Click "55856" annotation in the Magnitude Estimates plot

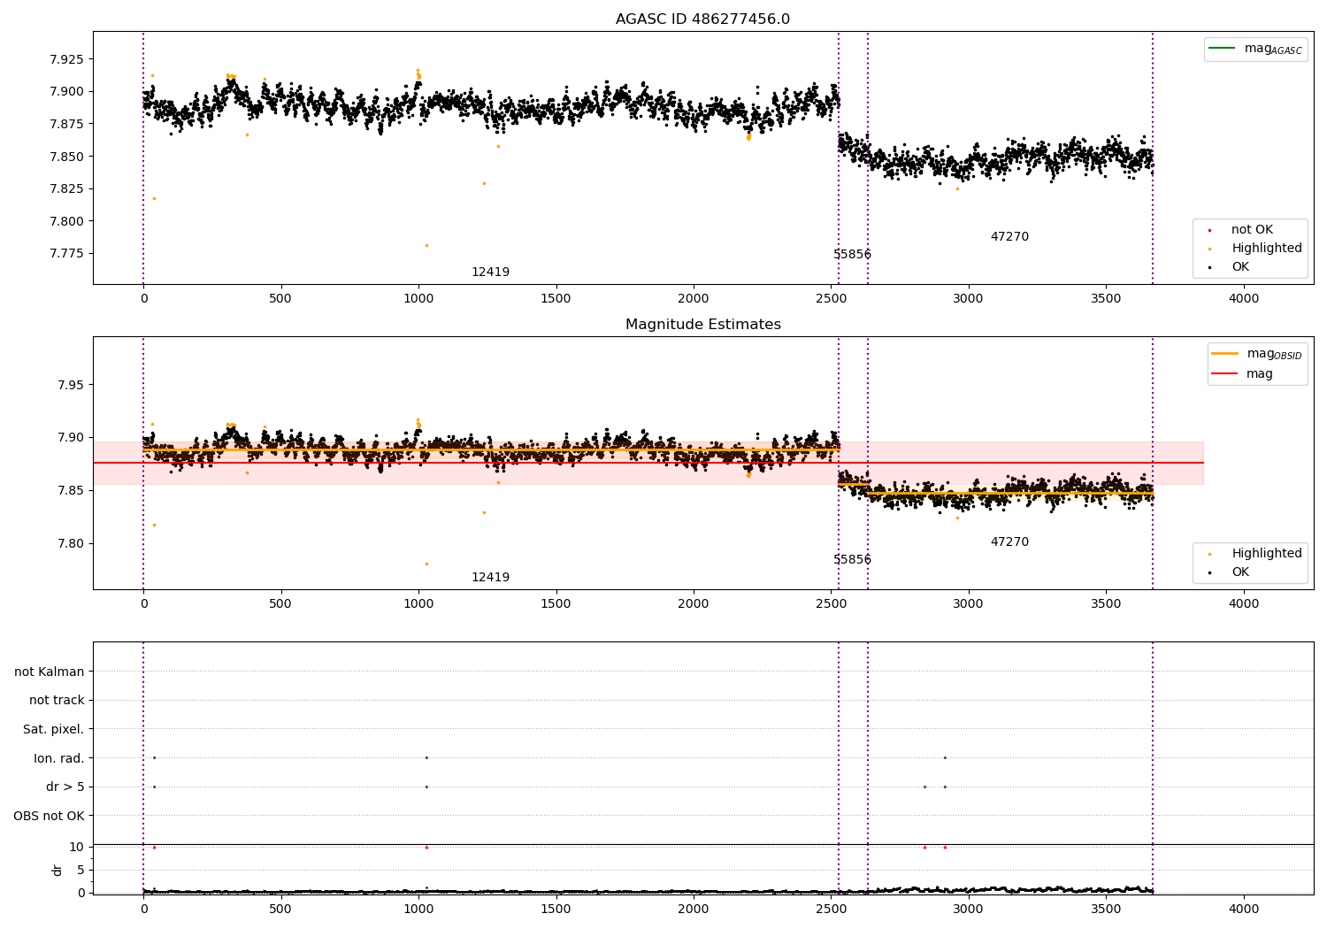[852, 560]
